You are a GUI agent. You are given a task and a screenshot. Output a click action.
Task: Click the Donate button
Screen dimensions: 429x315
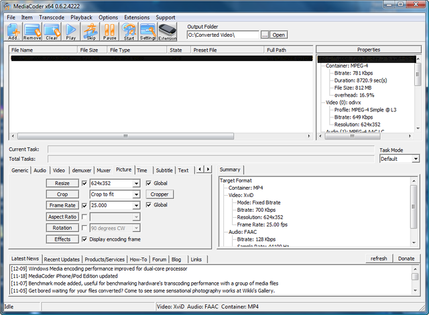[406, 259]
